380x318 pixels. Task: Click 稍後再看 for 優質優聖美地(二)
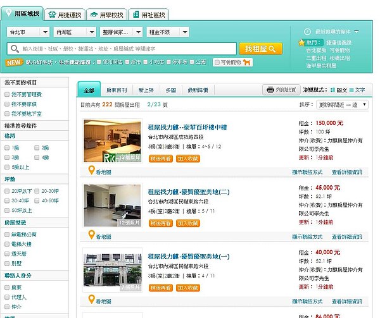pos(161,223)
